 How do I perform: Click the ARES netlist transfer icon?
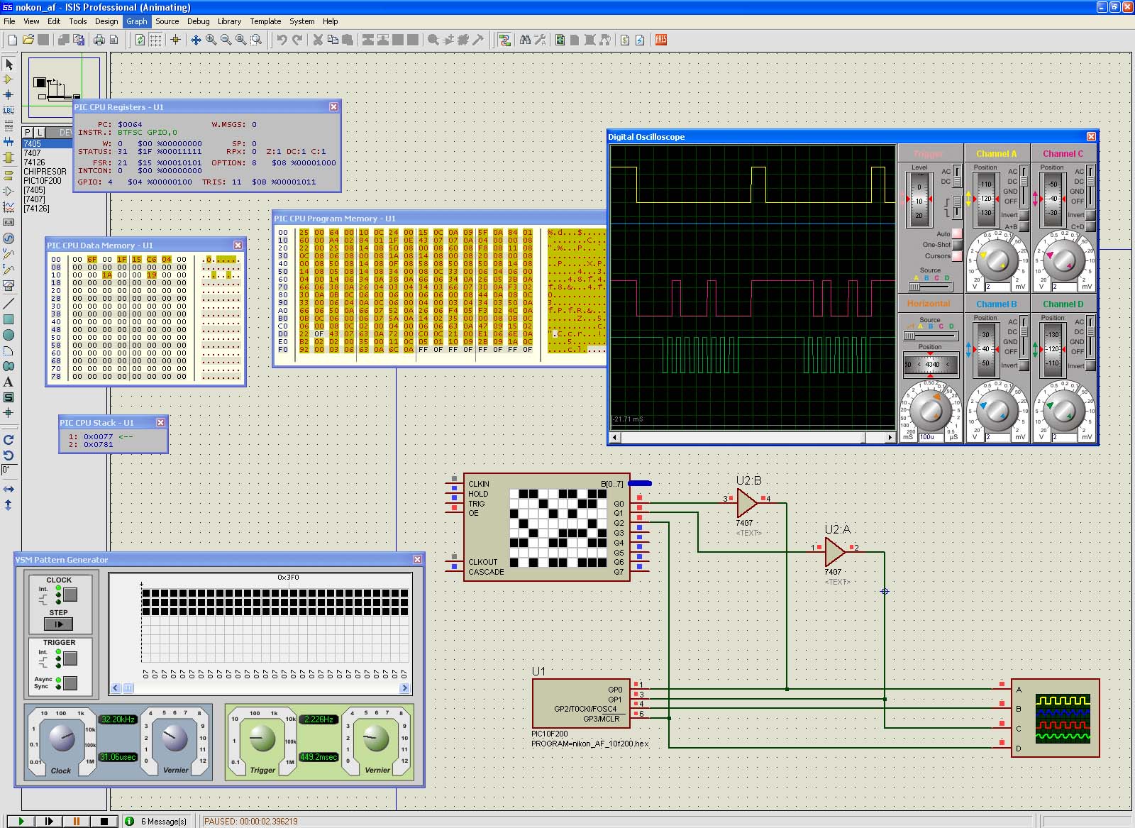coord(661,40)
